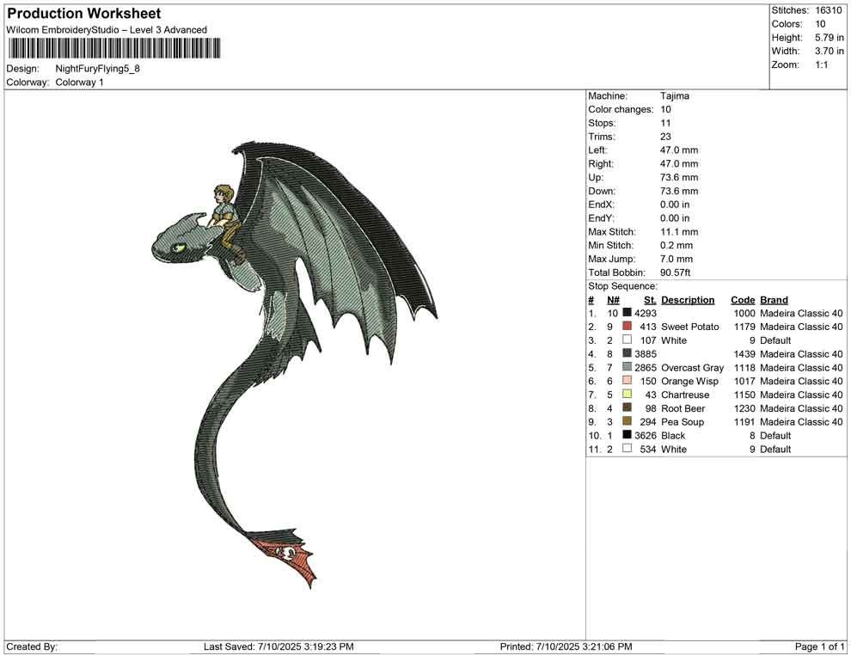The width and height of the screenshot is (851, 655).
Task: Click the dark swatch of stop 1
Action: (x=627, y=312)
